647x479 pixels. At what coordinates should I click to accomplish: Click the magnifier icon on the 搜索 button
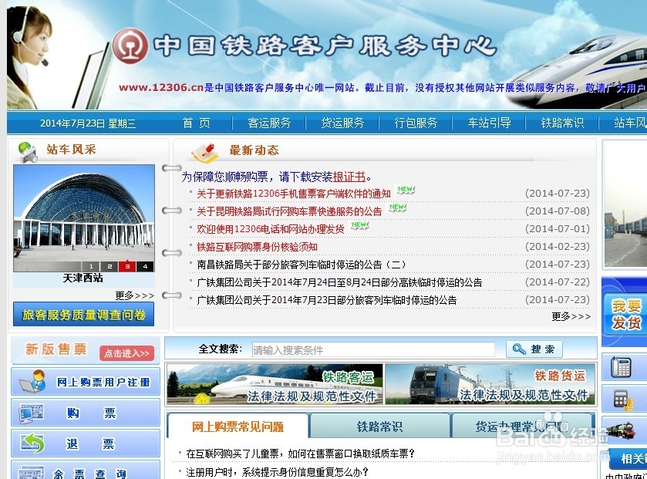point(518,349)
